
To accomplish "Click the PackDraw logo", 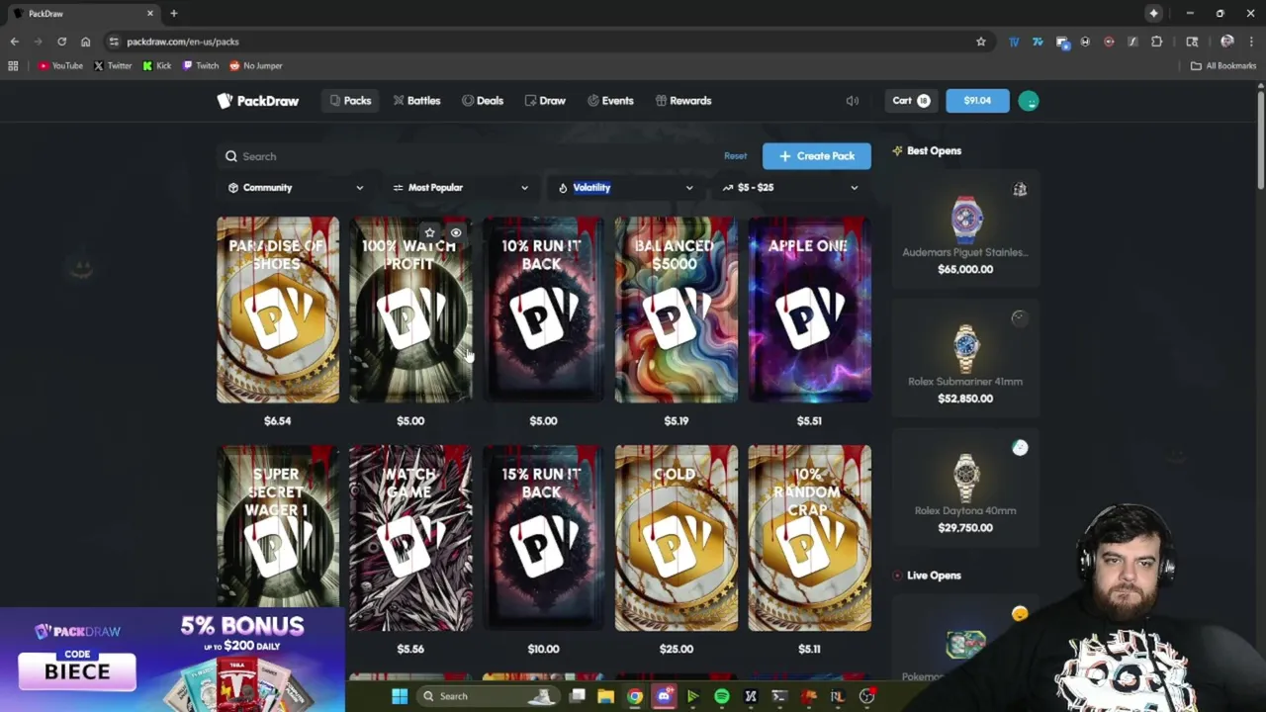I will (x=257, y=100).
